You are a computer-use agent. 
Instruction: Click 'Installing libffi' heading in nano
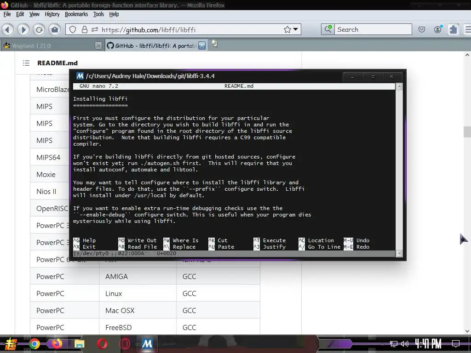(x=100, y=99)
